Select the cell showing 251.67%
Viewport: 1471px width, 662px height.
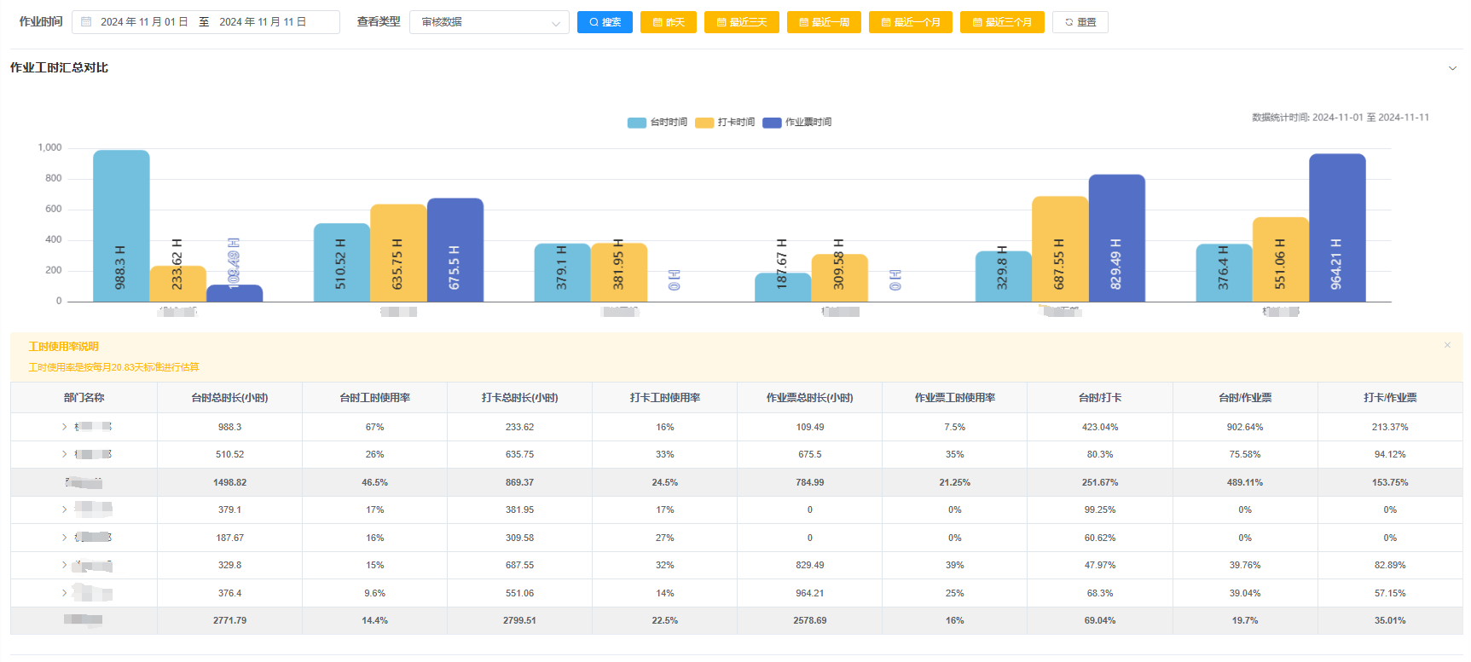click(x=1100, y=482)
